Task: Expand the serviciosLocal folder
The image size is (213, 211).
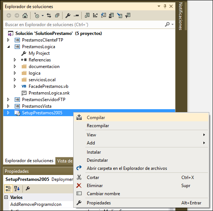Action: (x=15, y=79)
